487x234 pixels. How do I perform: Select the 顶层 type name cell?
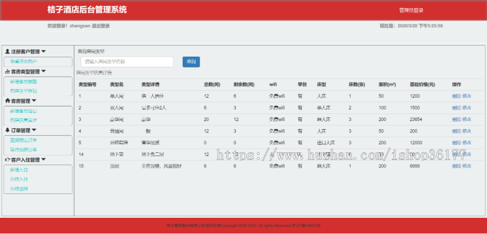pyautogui.click(x=115, y=166)
